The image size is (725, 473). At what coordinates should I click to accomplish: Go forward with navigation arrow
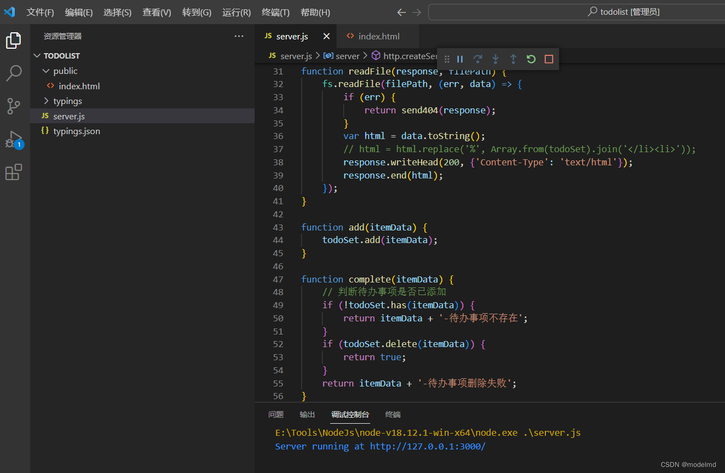417,12
